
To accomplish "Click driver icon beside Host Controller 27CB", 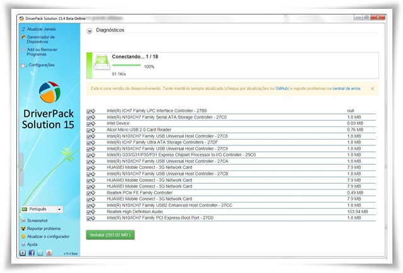I will click(x=93, y=174).
